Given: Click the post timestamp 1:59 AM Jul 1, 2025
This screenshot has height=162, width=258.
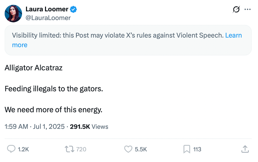Looking at the screenshot, I should coord(35,127).
